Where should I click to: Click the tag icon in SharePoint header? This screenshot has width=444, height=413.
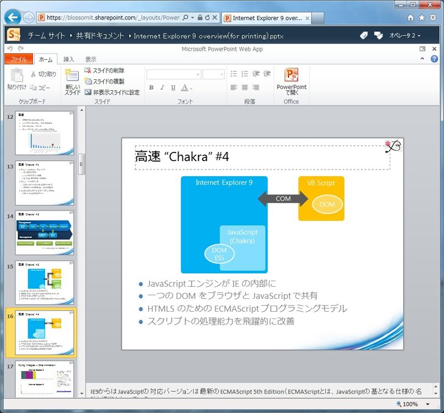(x=364, y=35)
